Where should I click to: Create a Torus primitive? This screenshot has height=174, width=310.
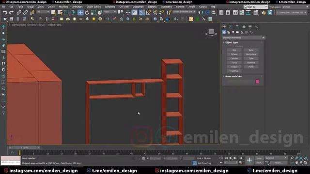pos(234,62)
